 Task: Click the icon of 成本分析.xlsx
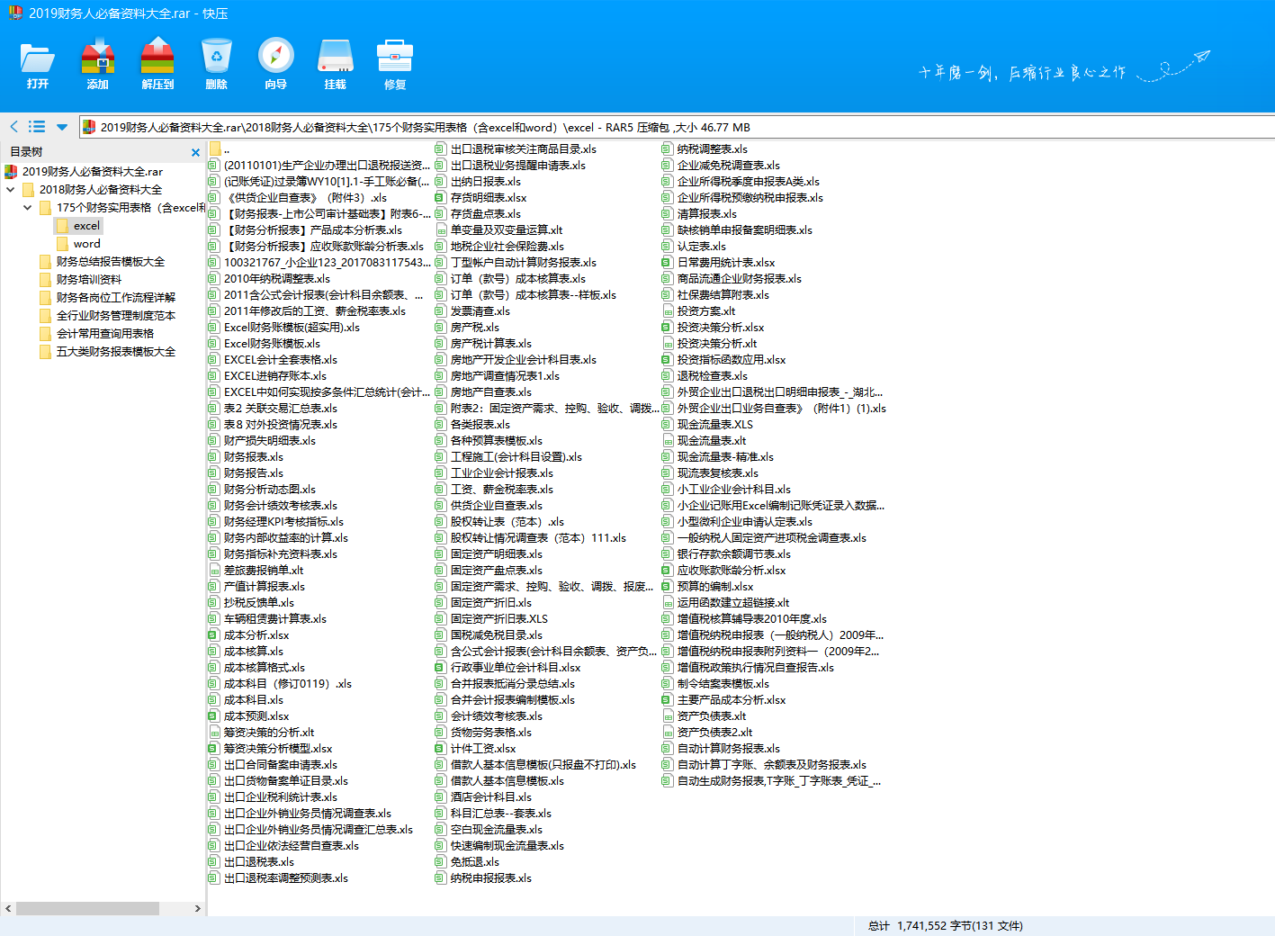pos(214,635)
